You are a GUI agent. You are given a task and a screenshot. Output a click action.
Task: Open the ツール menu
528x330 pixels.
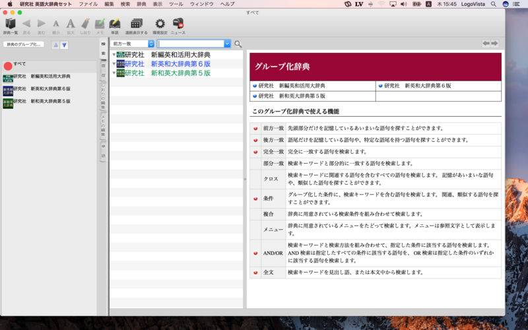point(176,4)
